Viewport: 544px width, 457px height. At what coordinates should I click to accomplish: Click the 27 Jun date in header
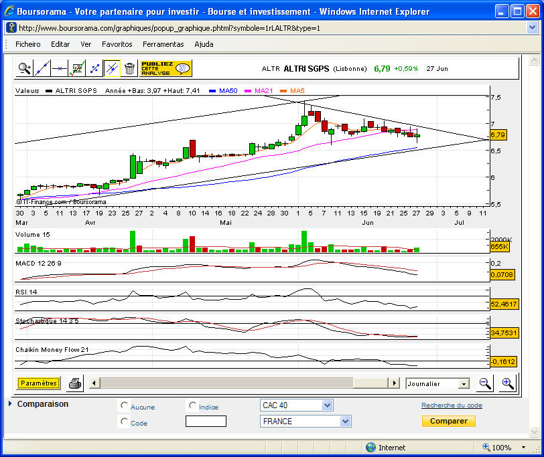coord(437,69)
